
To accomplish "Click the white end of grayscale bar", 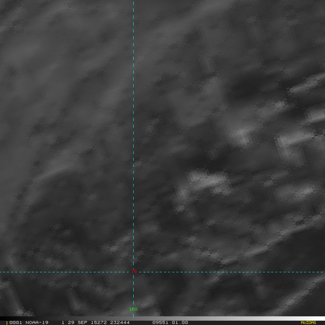I will (x=321, y=318).
